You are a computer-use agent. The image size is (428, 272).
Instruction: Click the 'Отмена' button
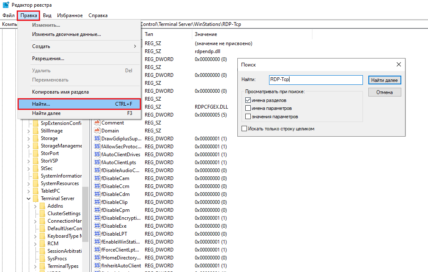point(384,92)
